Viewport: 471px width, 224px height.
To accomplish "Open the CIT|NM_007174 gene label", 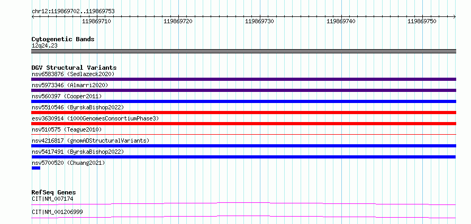I will 52,199.
